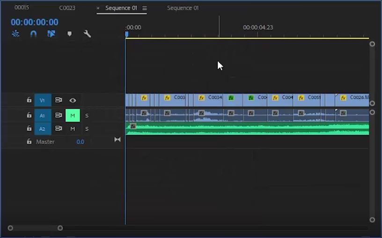Click the blue playhead marker on ruler
This screenshot has height=238, width=382.
click(127, 34)
